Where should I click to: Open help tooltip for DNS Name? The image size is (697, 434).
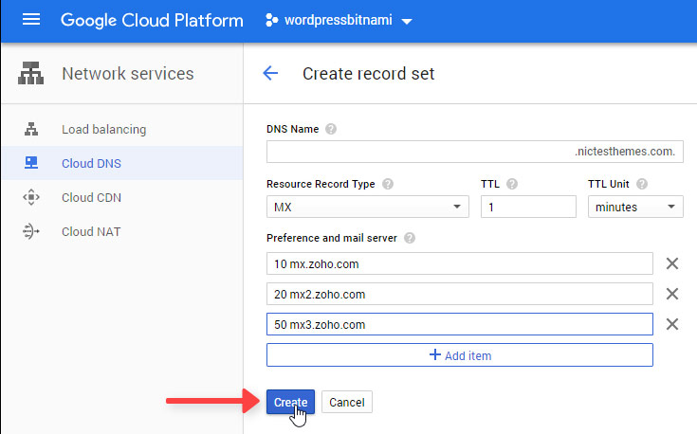coord(331,129)
